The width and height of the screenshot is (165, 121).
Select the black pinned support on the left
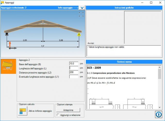(6, 34)
